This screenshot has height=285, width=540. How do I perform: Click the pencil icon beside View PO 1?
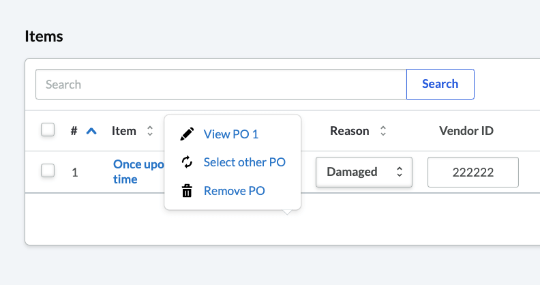(186, 134)
